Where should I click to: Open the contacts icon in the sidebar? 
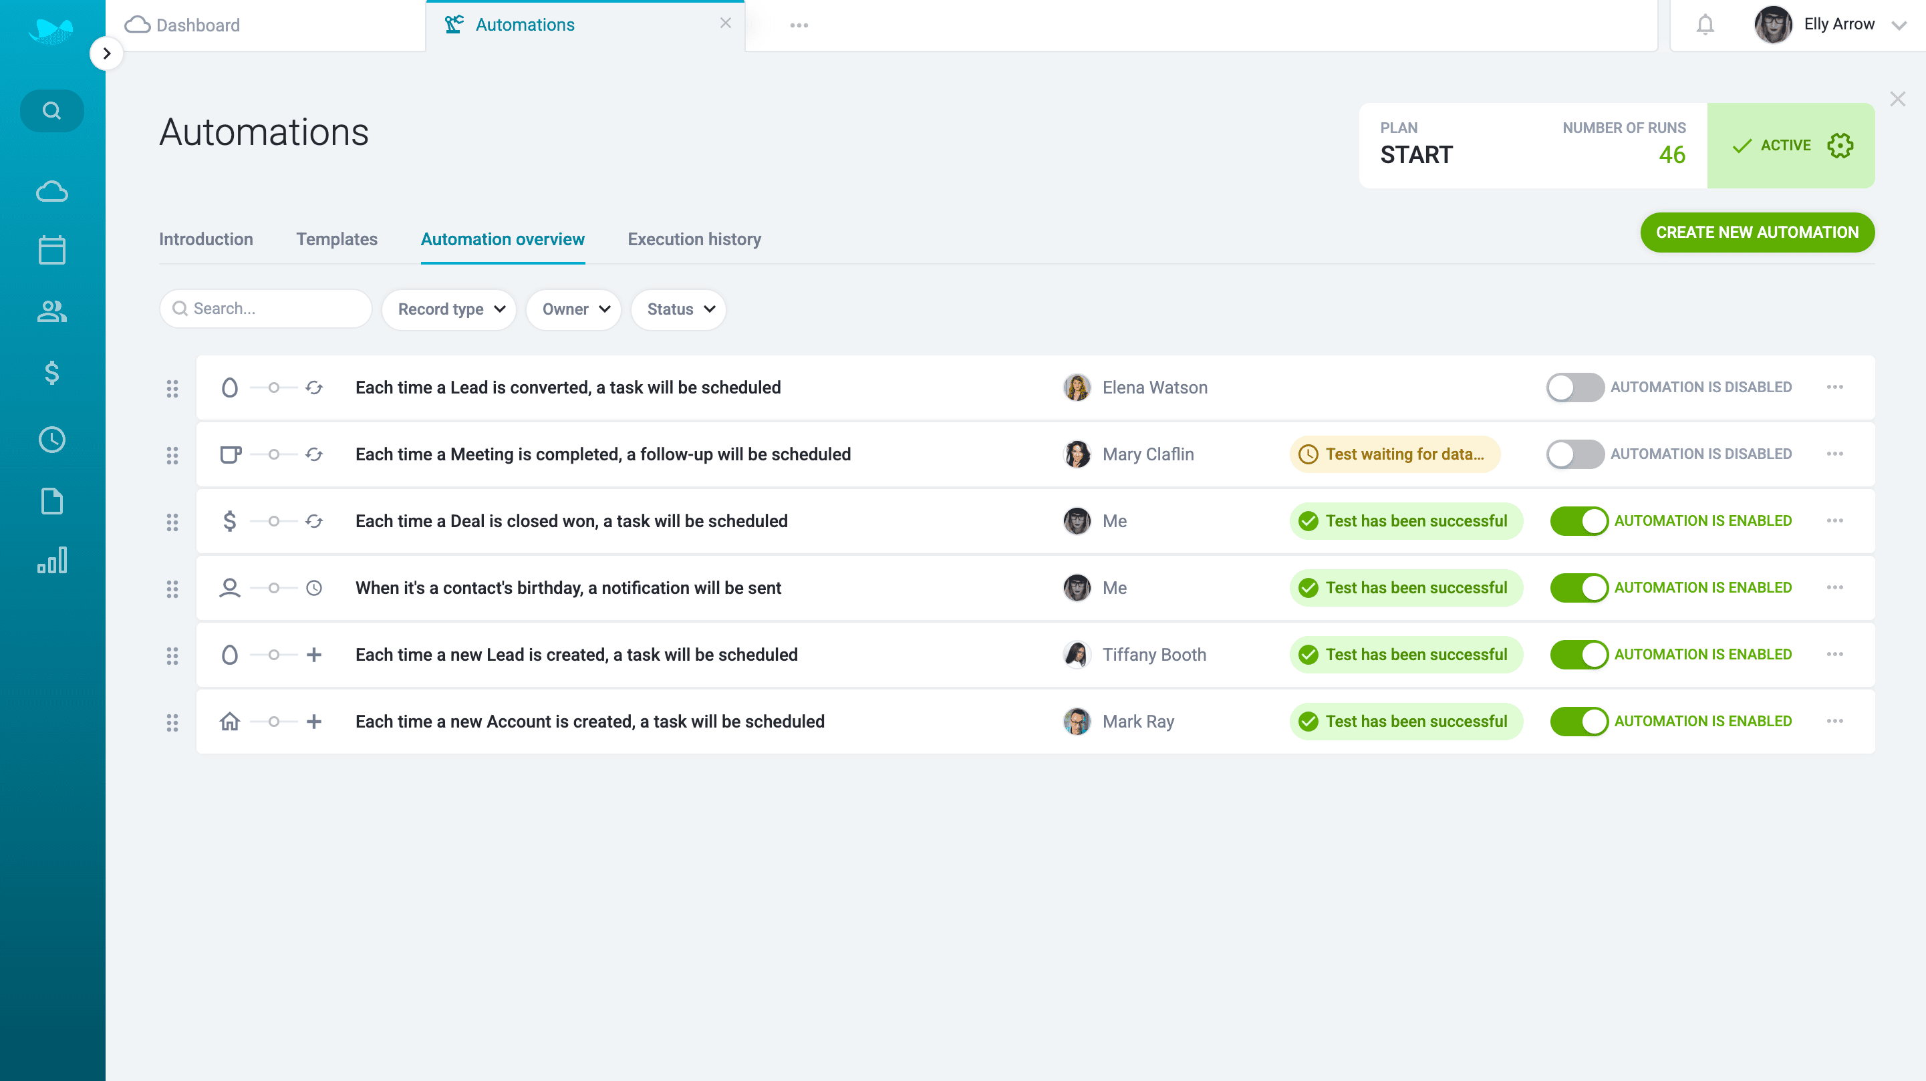click(51, 311)
